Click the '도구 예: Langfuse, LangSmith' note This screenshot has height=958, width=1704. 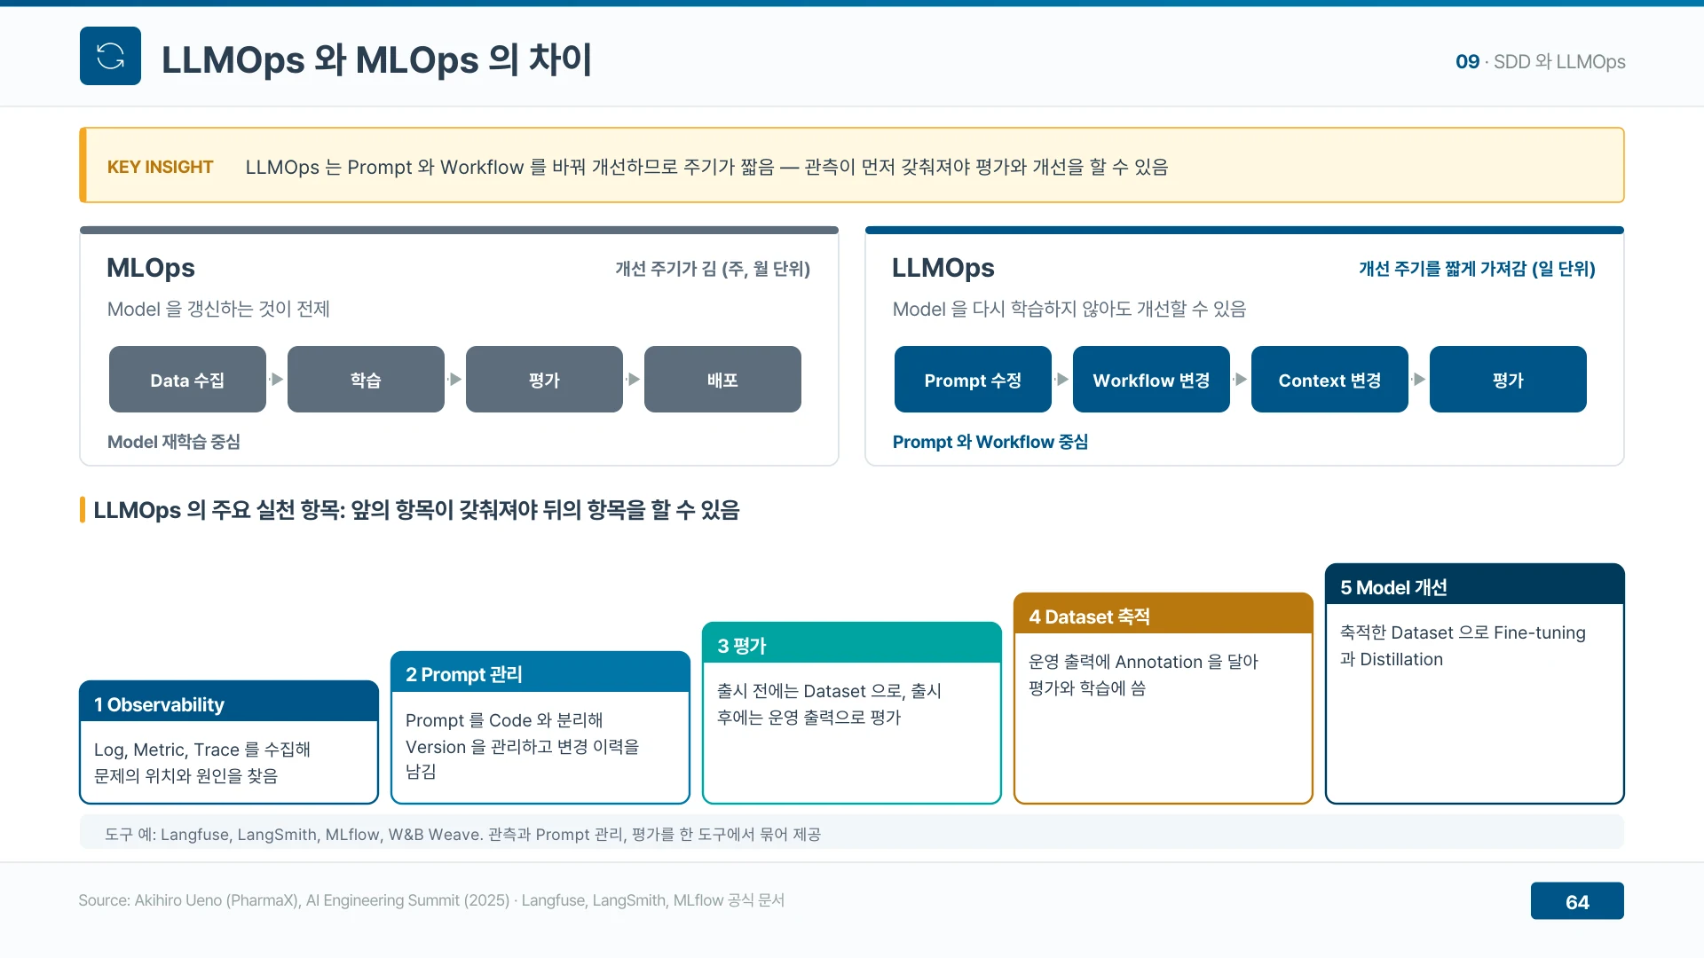(462, 834)
